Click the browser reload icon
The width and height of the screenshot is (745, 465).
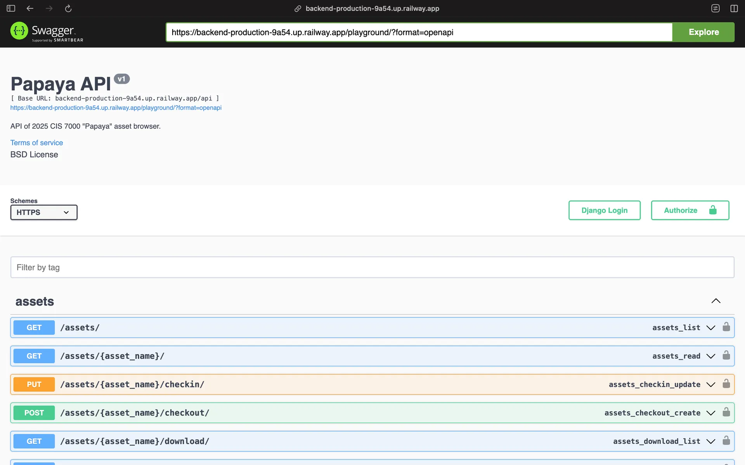68,9
